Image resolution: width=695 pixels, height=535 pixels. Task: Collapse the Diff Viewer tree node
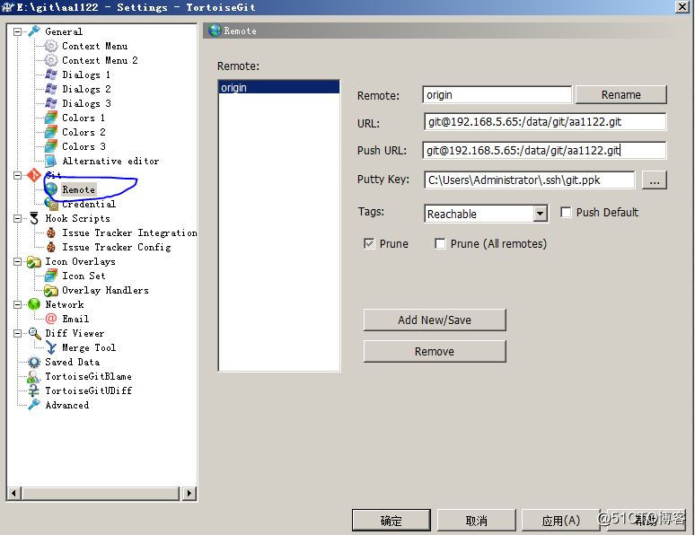17,333
